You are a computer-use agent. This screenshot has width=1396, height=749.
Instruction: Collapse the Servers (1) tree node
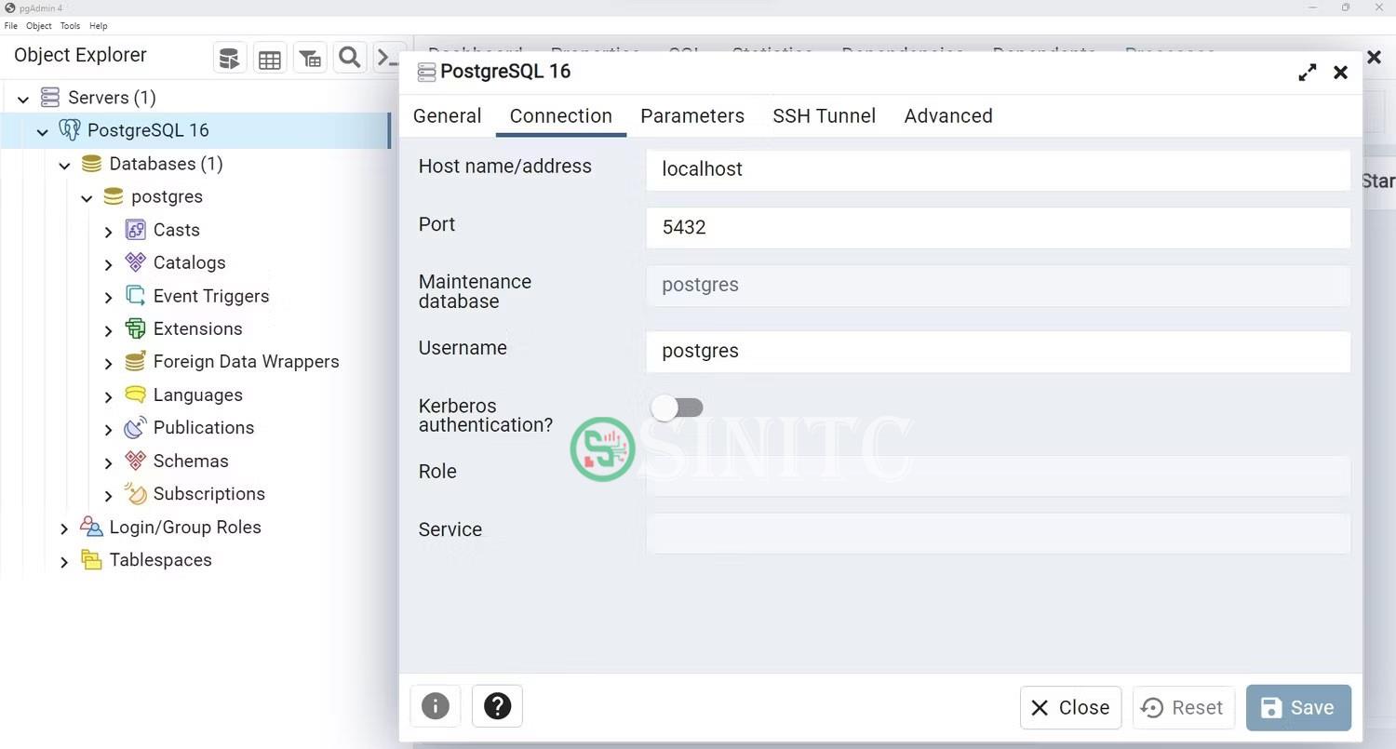pos(23,99)
